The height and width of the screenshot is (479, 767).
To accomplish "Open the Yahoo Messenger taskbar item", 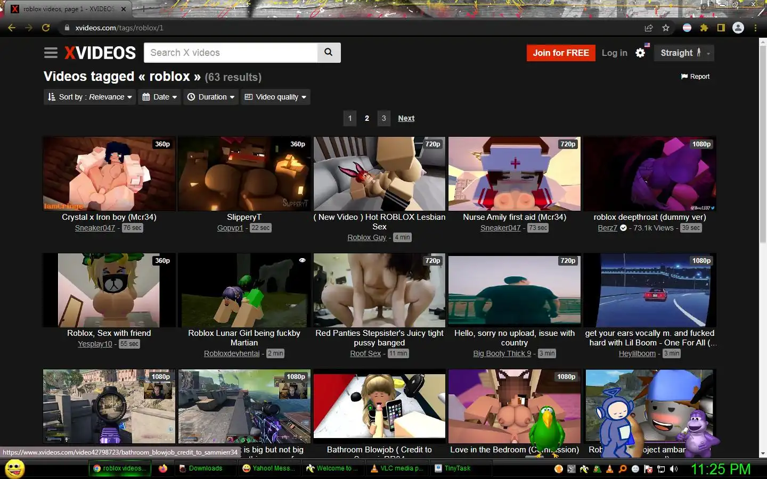I will 269,468.
